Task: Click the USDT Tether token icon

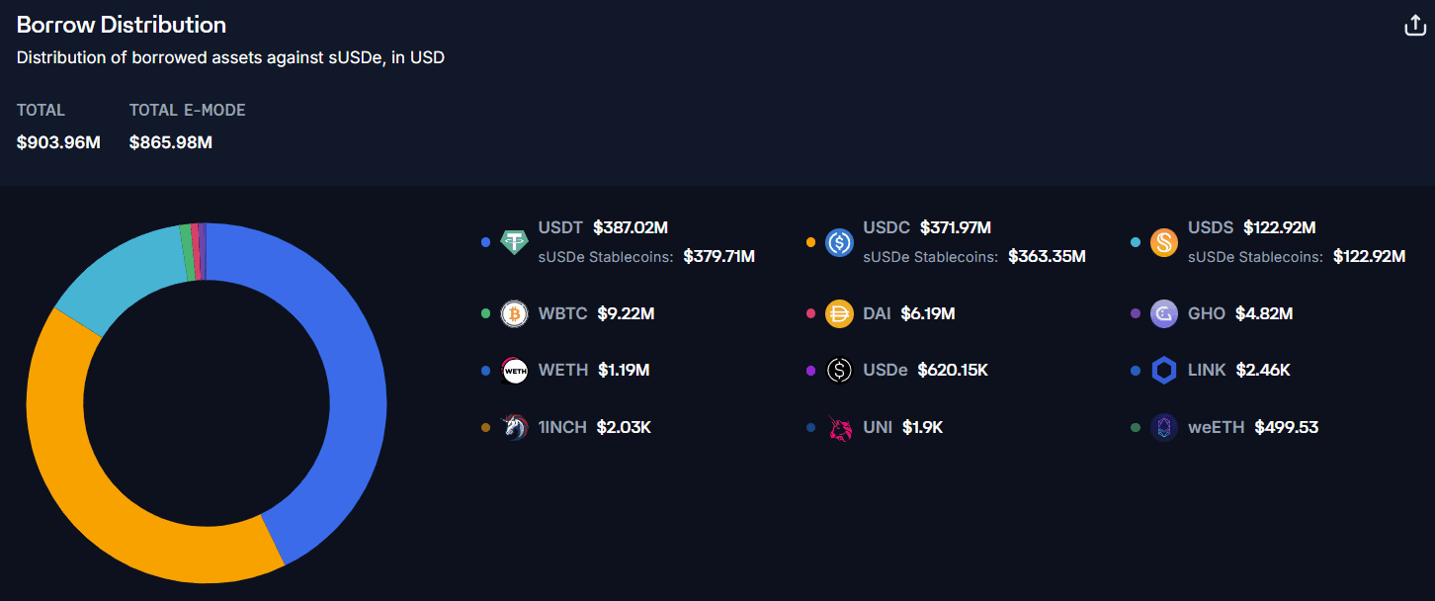Action: (515, 242)
